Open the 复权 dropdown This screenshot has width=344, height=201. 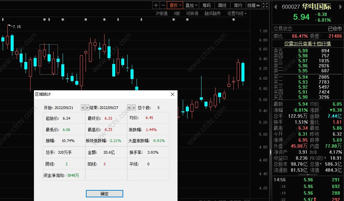pos(175,5)
